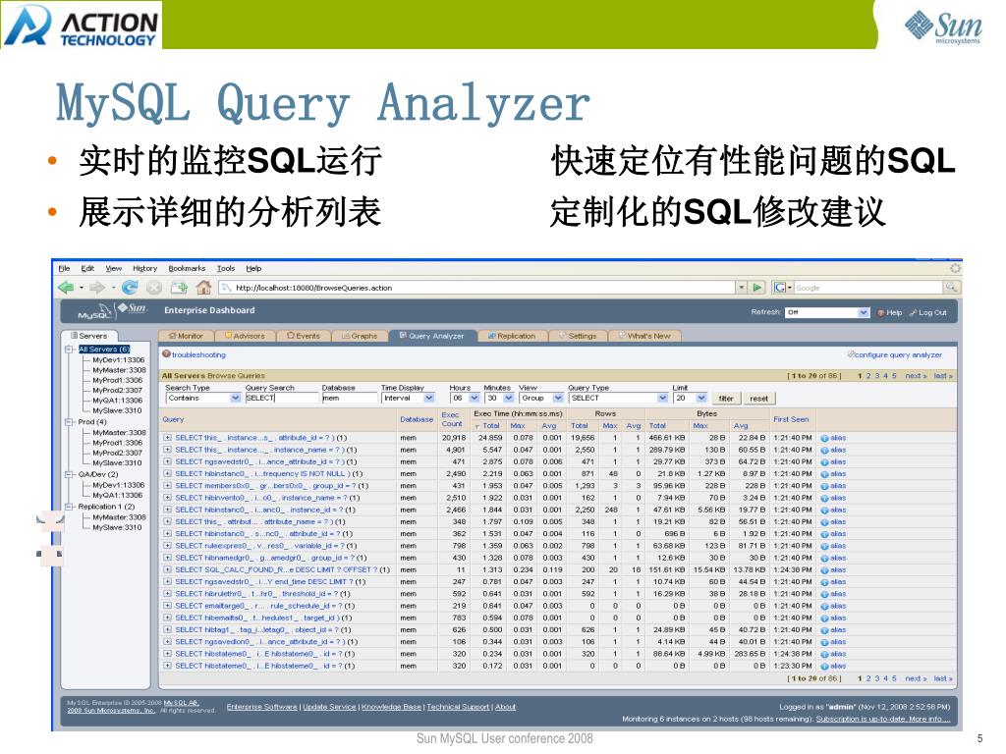Expand the first SELECT this_.instance query row
This screenshot has height=754, width=1006.
[x=167, y=438]
